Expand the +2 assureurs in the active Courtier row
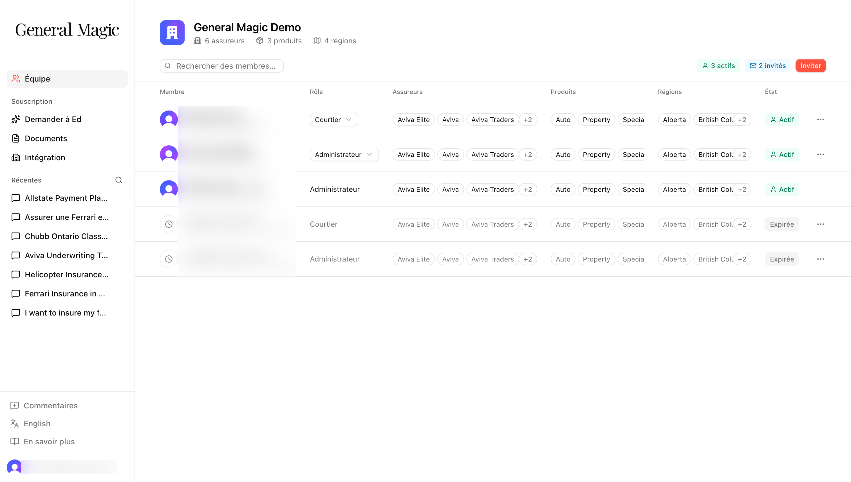Image resolution: width=851 pixels, height=482 pixels. coord(528,120)
